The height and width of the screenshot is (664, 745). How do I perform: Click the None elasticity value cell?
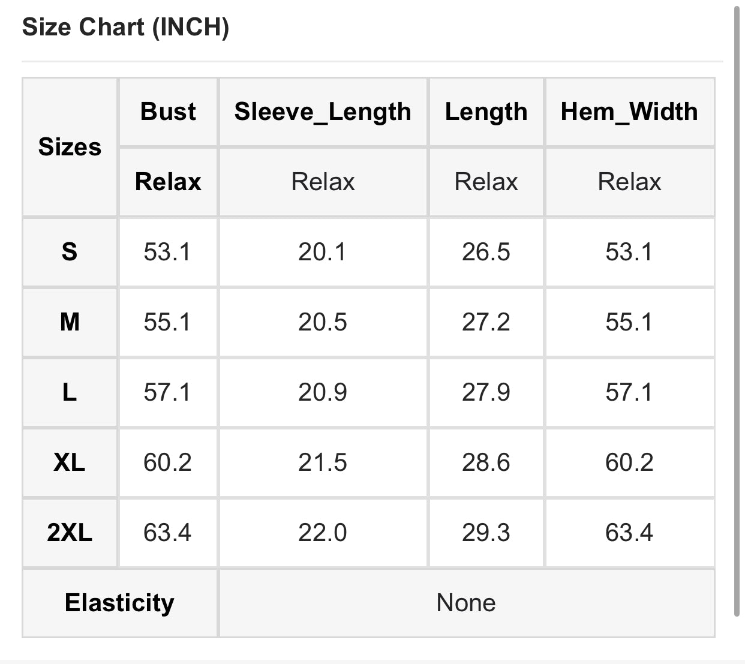pos(467,603)
